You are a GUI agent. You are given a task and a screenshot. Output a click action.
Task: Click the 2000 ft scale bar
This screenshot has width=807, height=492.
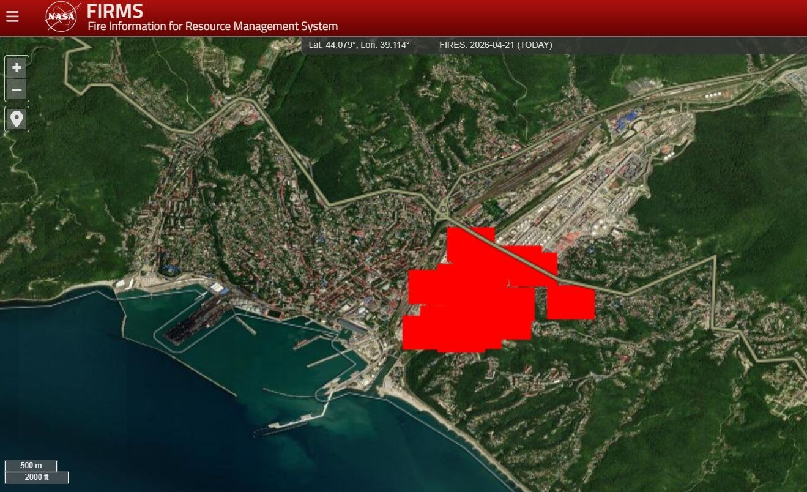coord(37,477)
